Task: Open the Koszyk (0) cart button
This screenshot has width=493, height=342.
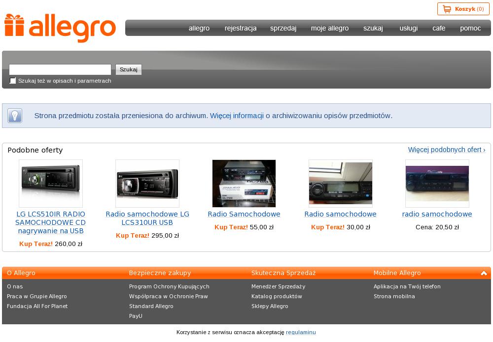Action: click(463, 9)
